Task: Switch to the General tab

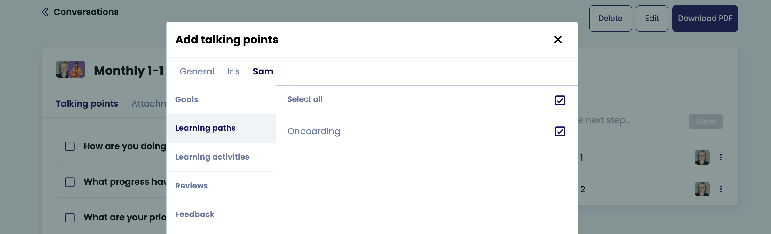Action: tap(197, 71)
